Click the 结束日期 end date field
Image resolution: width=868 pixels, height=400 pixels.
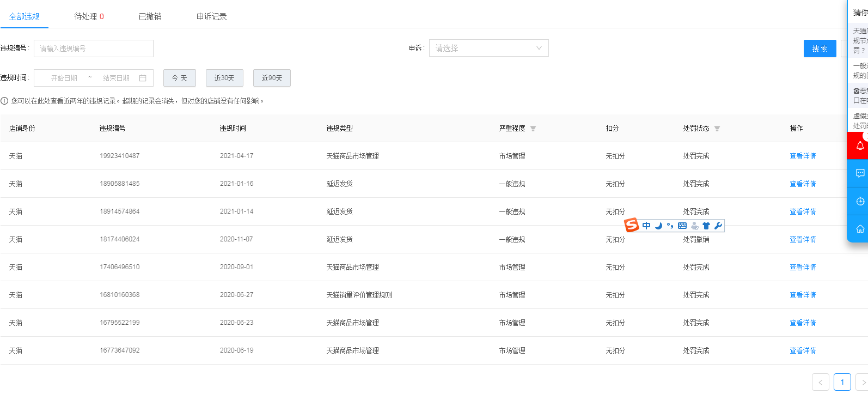pos(117,78)
